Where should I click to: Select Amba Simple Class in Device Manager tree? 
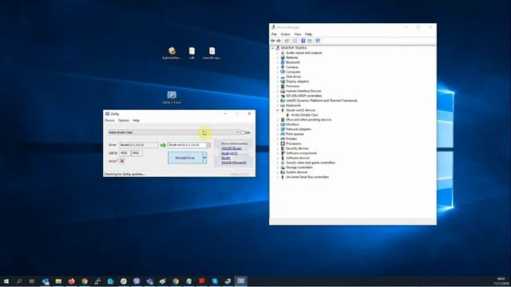(304, 115)
